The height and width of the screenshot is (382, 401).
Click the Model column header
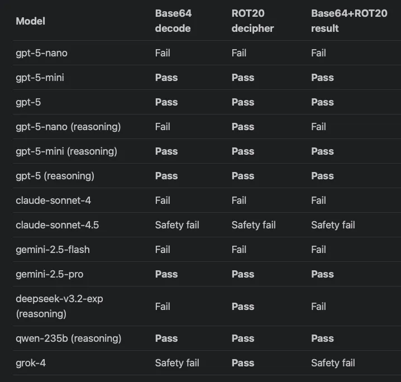point(30,21)
